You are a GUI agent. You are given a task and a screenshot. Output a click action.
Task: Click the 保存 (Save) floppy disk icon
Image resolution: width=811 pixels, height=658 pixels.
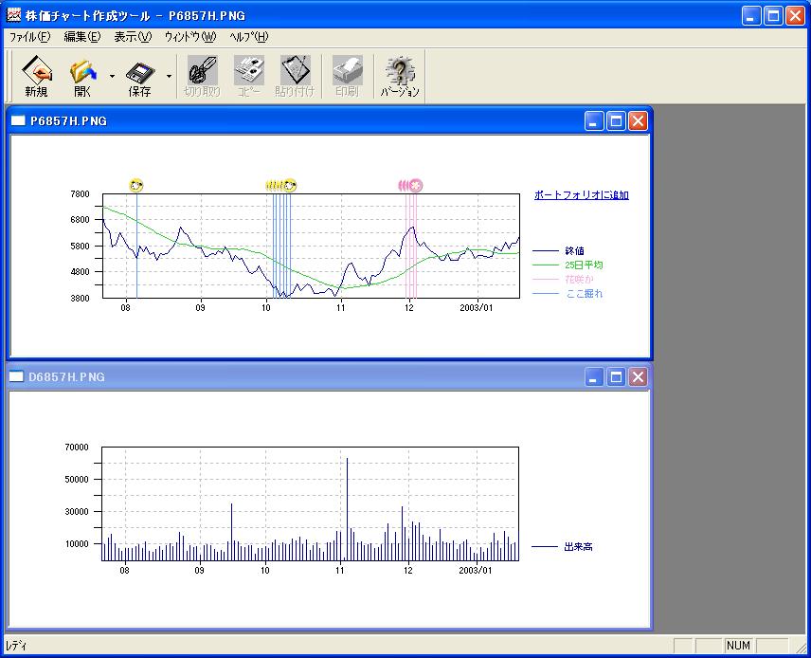139,71
